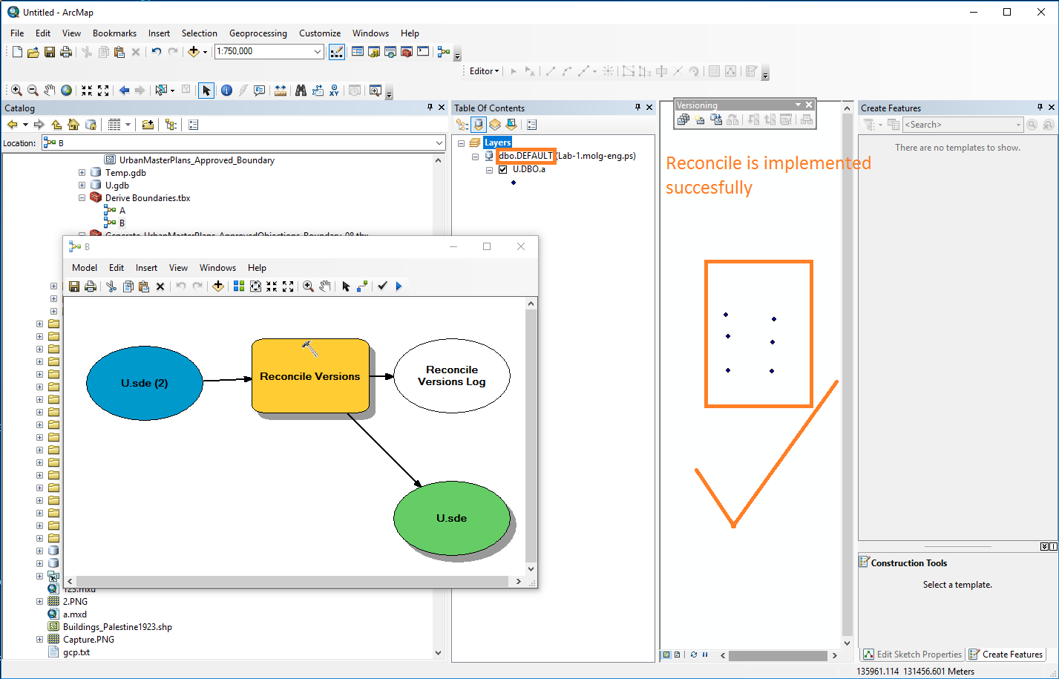Click the Catalog tree vertical scrollbar
This screenshot has height=679, width=1059.
438,406
